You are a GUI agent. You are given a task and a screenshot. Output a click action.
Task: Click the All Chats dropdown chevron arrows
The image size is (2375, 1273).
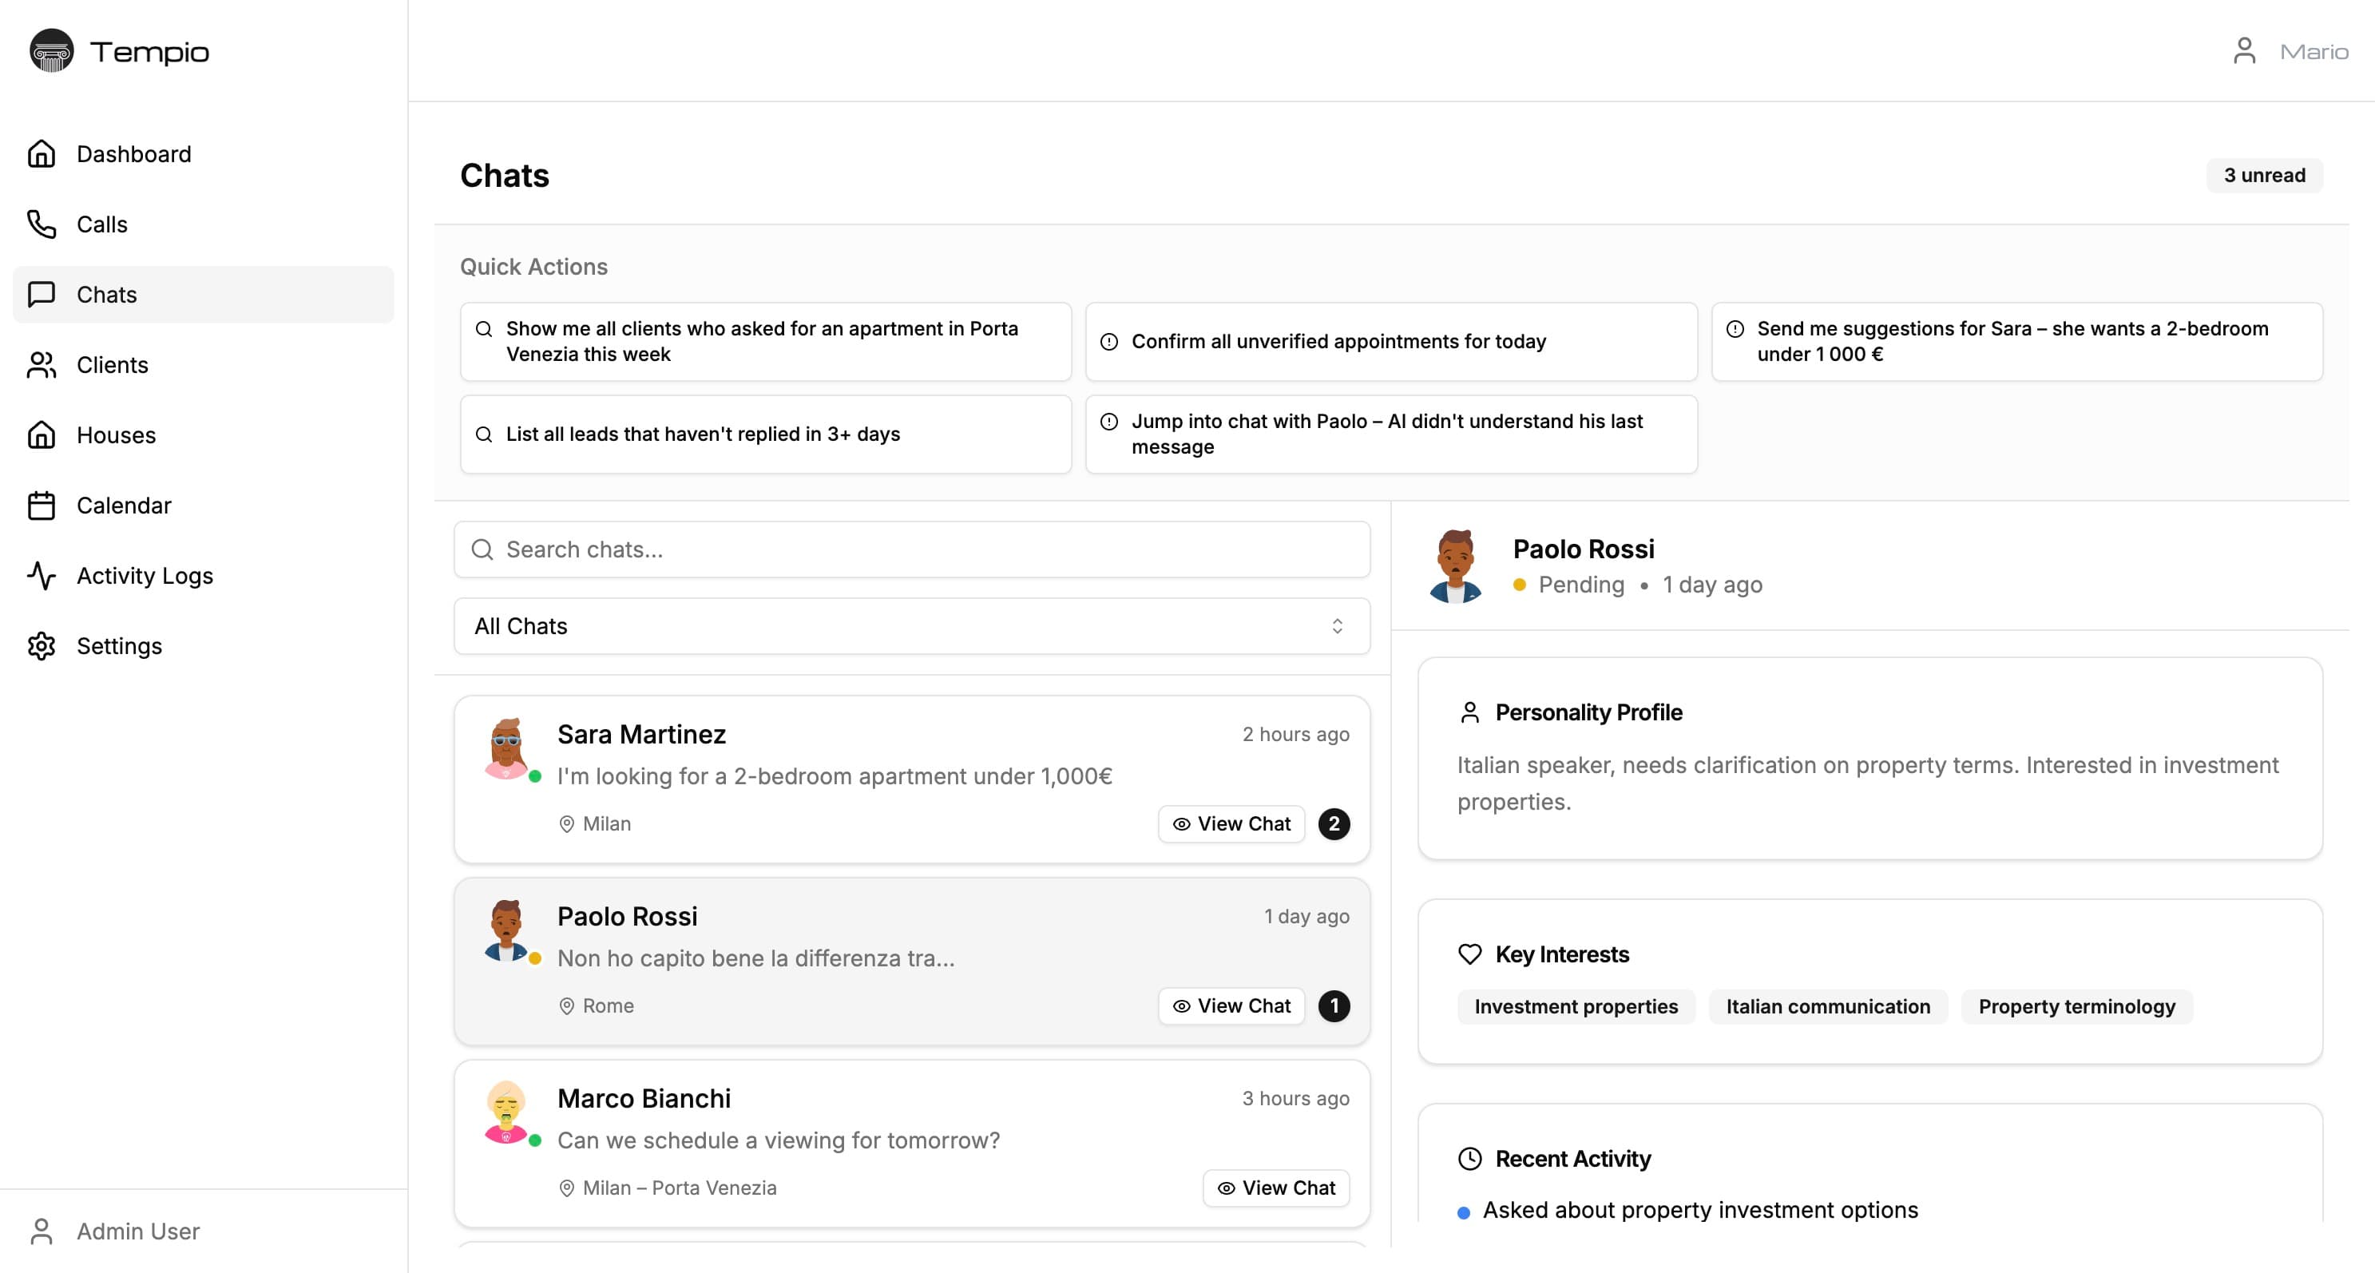[1337, 626]
